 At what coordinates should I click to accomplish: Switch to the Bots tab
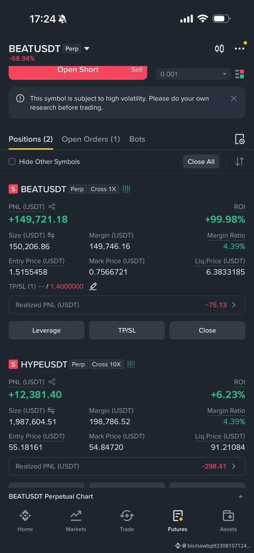tap(137, 139)
